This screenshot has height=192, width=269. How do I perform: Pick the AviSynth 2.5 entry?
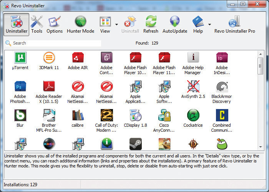click(193, 87)
